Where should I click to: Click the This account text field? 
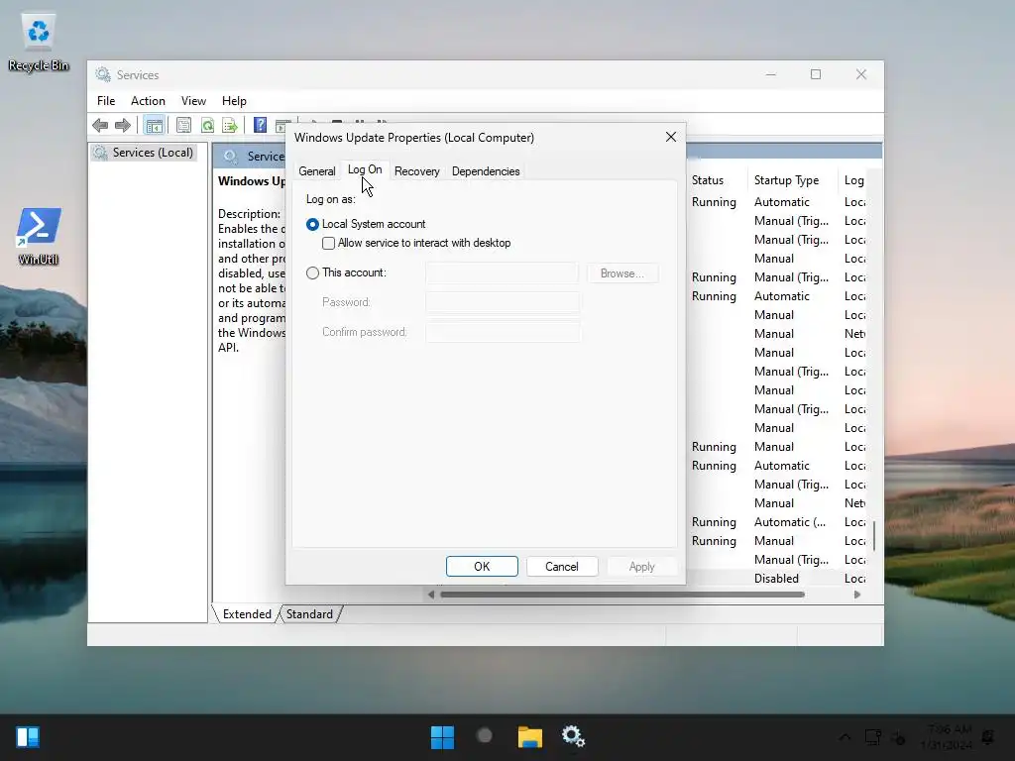[x=502, y=273]
